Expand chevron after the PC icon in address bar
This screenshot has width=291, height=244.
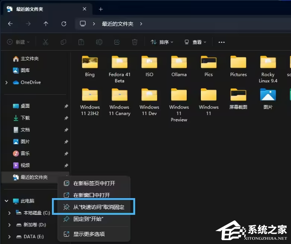pyautogui.click(x=94, y=24)
